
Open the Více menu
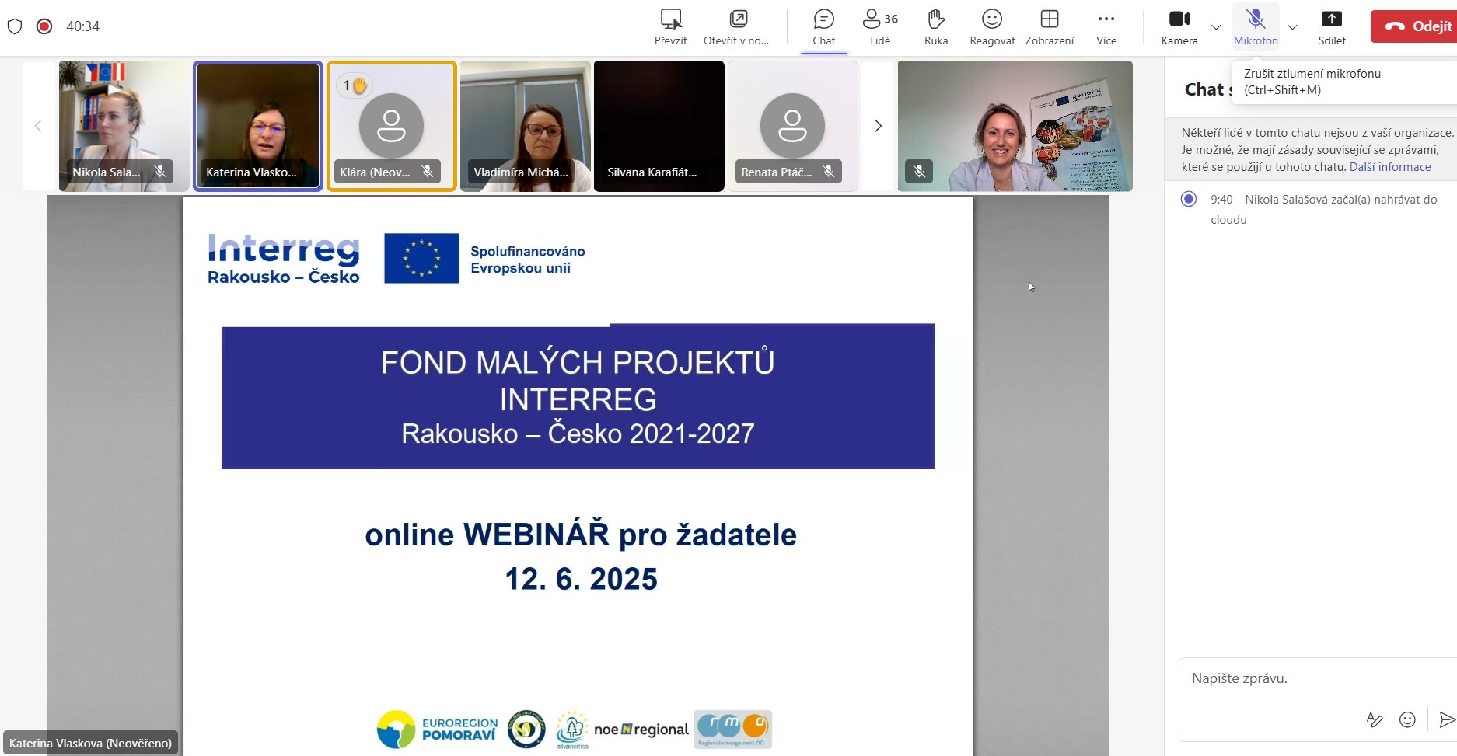click(x=1106, y=26)
